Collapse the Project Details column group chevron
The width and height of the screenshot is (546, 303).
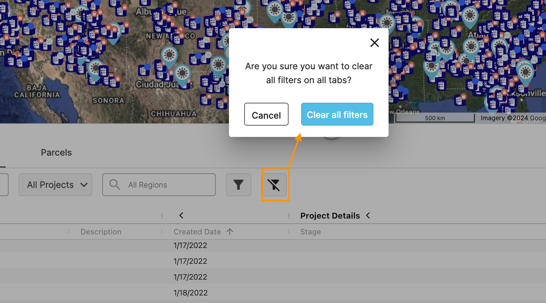coord(368,215)
